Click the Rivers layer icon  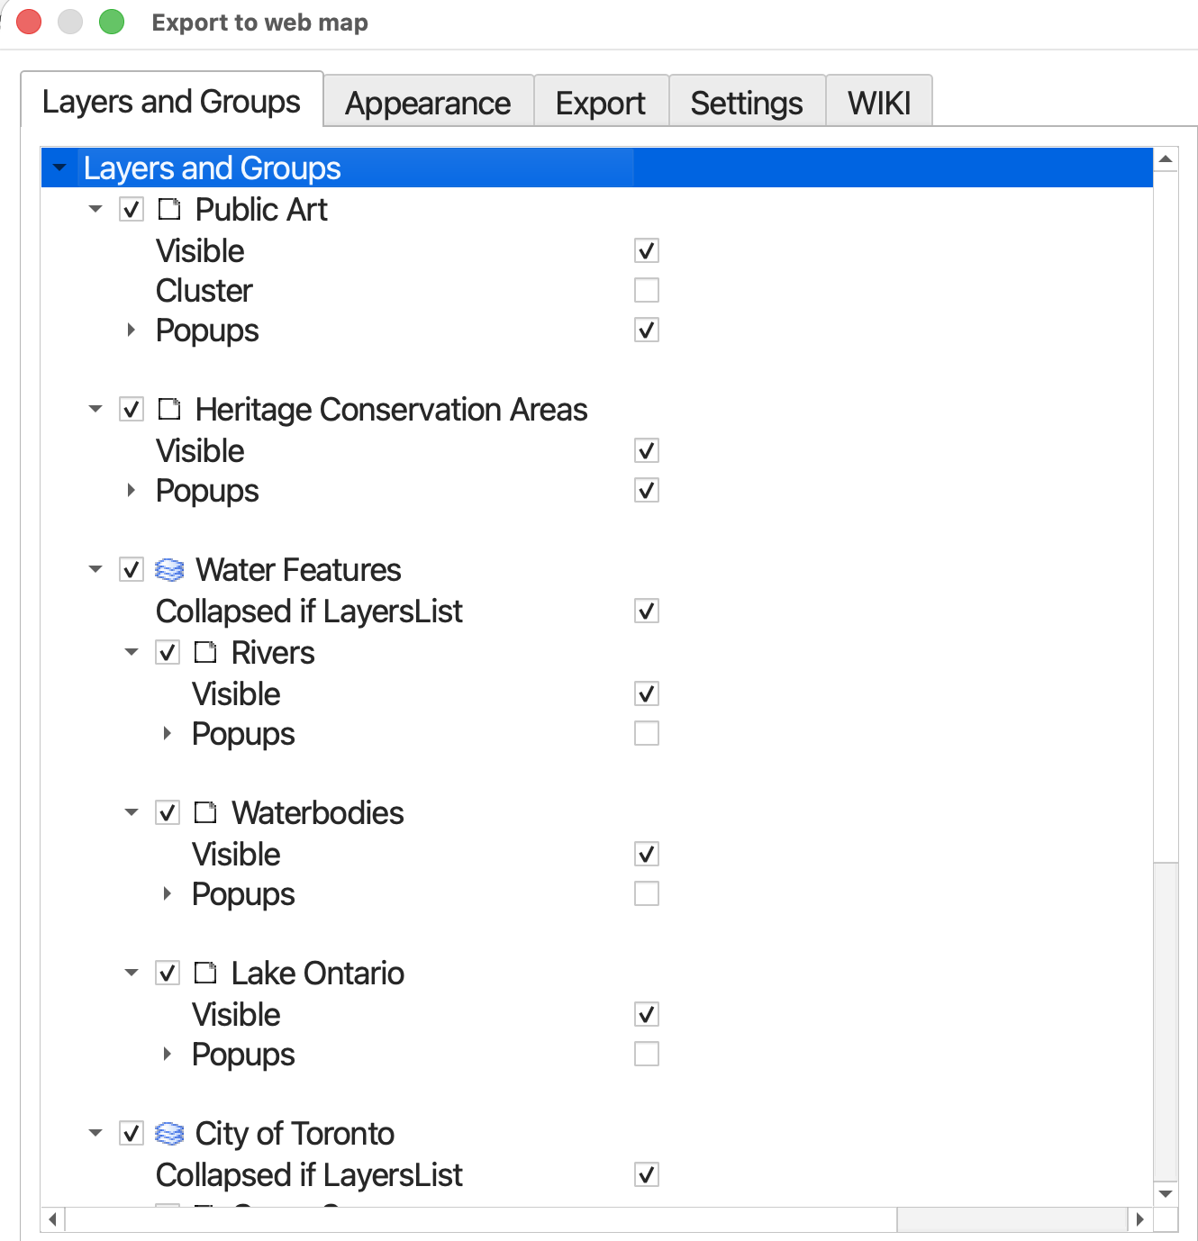[x=205, y=653]
